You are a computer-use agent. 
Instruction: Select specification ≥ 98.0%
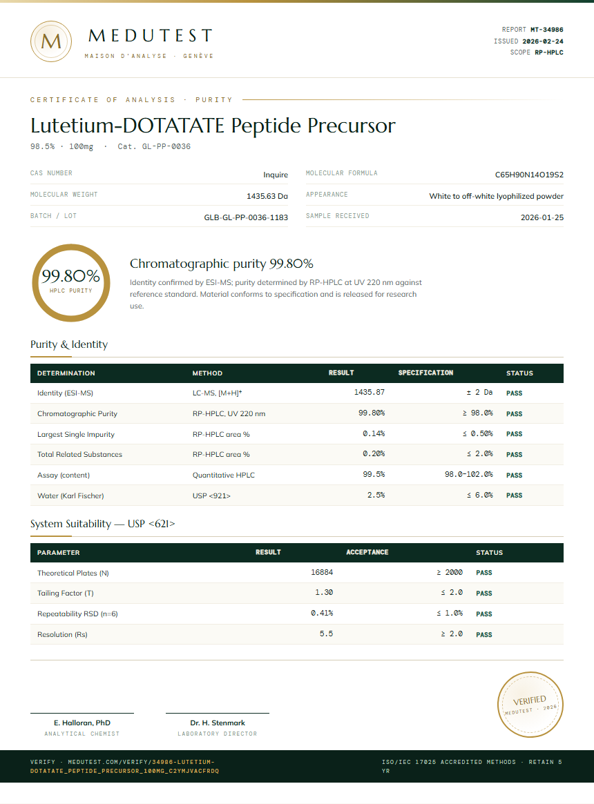point(477,413)
